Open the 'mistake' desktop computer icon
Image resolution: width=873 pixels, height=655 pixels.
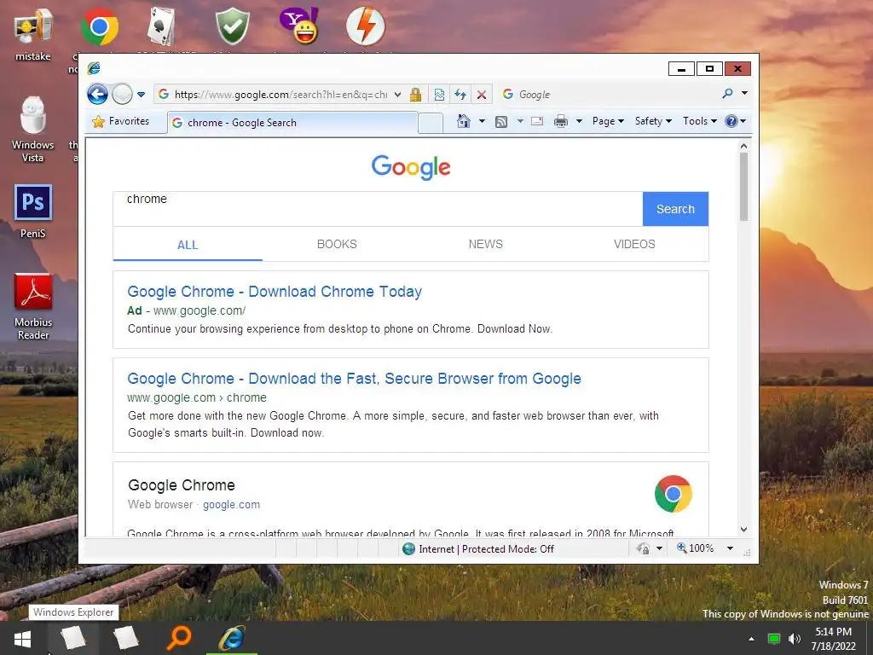(33, 34)
